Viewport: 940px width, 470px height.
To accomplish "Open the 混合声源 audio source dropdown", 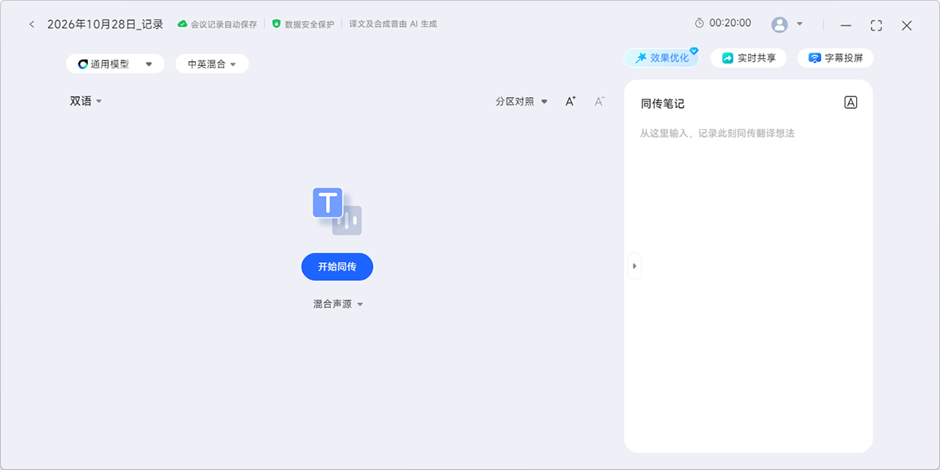I will pyautogui.click(x=338, y=304).
